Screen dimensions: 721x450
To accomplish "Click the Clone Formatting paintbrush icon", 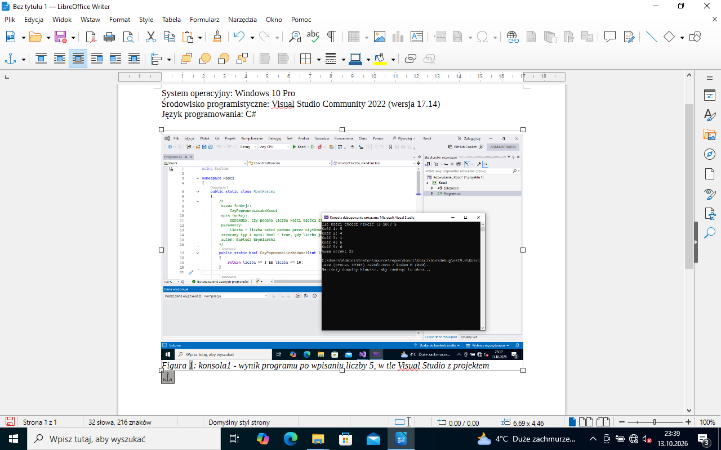I will pos(217,37).
